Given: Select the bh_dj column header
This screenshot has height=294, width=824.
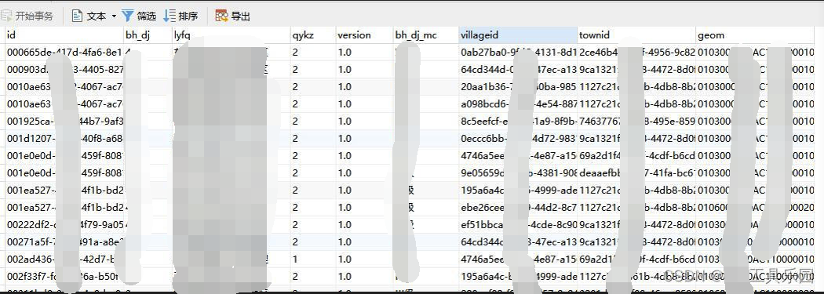Looking at the screenshot, I should [x=148, y=35].
